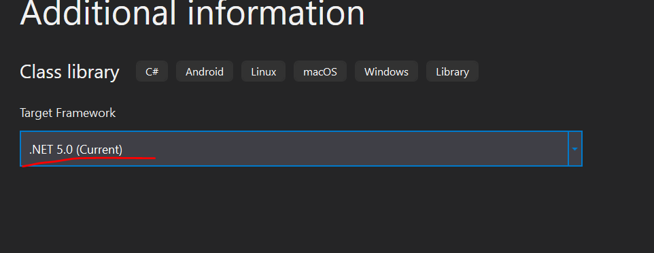The width and height of the screenshot is (654, 253).
Task: Click the Windows tag
Action: 386,71
